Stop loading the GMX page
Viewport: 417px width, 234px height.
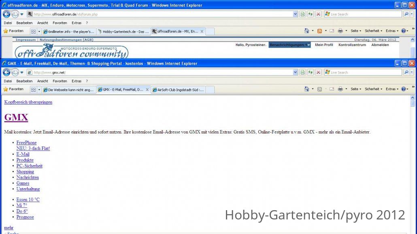click(318, 72)
